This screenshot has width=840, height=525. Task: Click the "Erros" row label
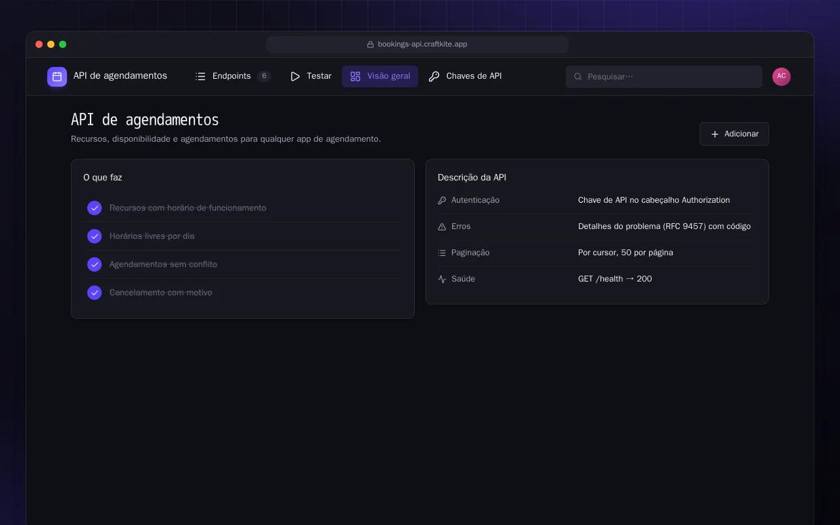[461, 226]
